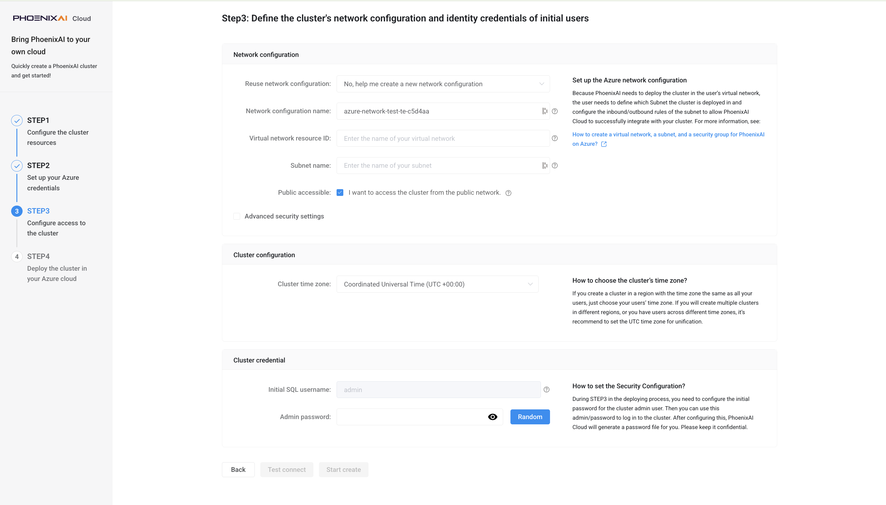Click 'How to set the Security Configuration?' heading
Image resolution: width=886 pixels, height=505 pixels.
629,386
